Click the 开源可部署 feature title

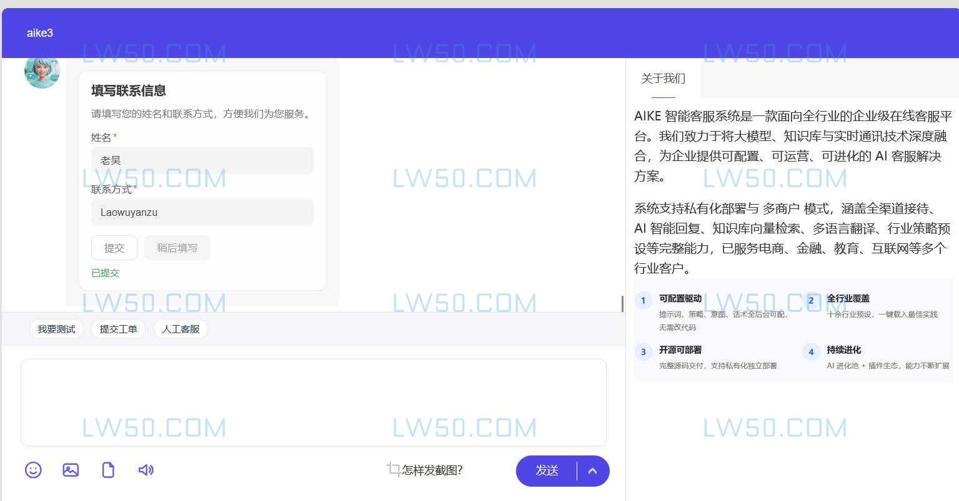point(680,349)
